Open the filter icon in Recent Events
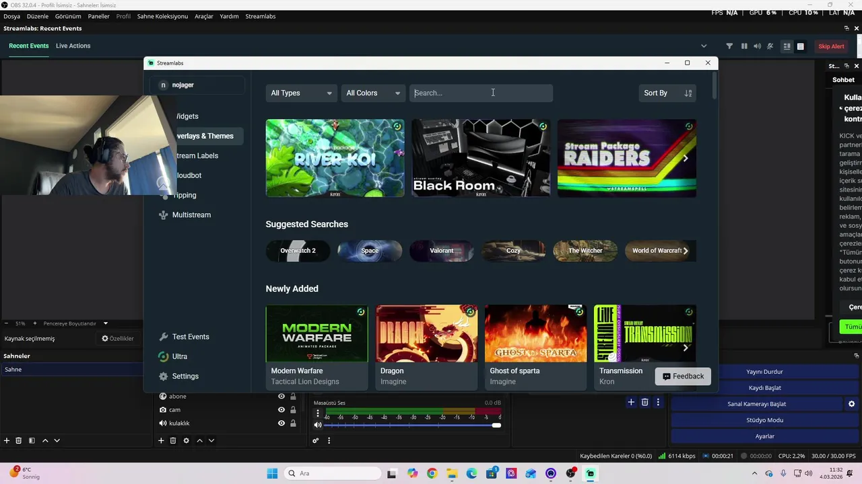862x484 pixels. tap(729, 46)
